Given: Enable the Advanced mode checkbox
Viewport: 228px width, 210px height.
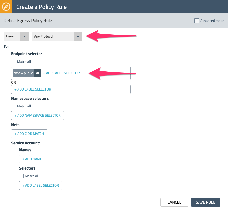Looking at the screenshot, I should tap(196, 21).
